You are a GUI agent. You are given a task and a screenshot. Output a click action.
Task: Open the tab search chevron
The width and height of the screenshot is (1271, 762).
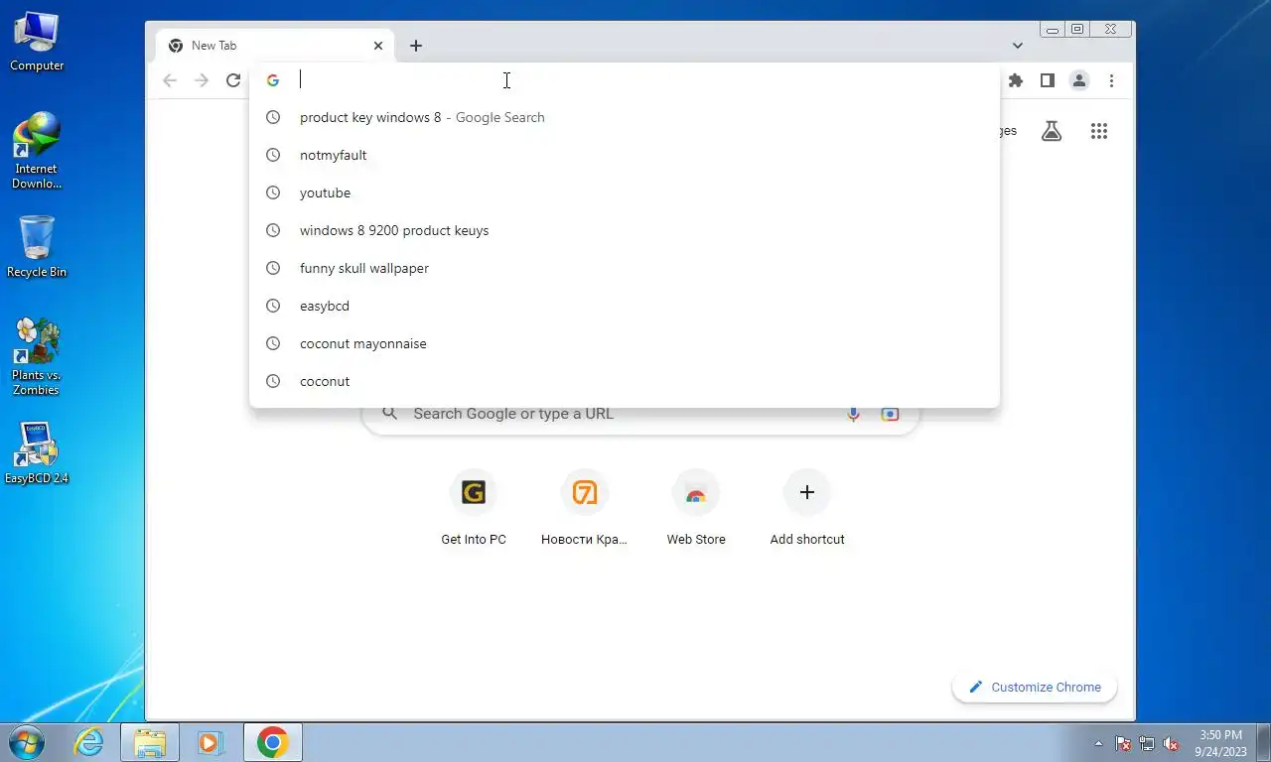point(1018,46)
